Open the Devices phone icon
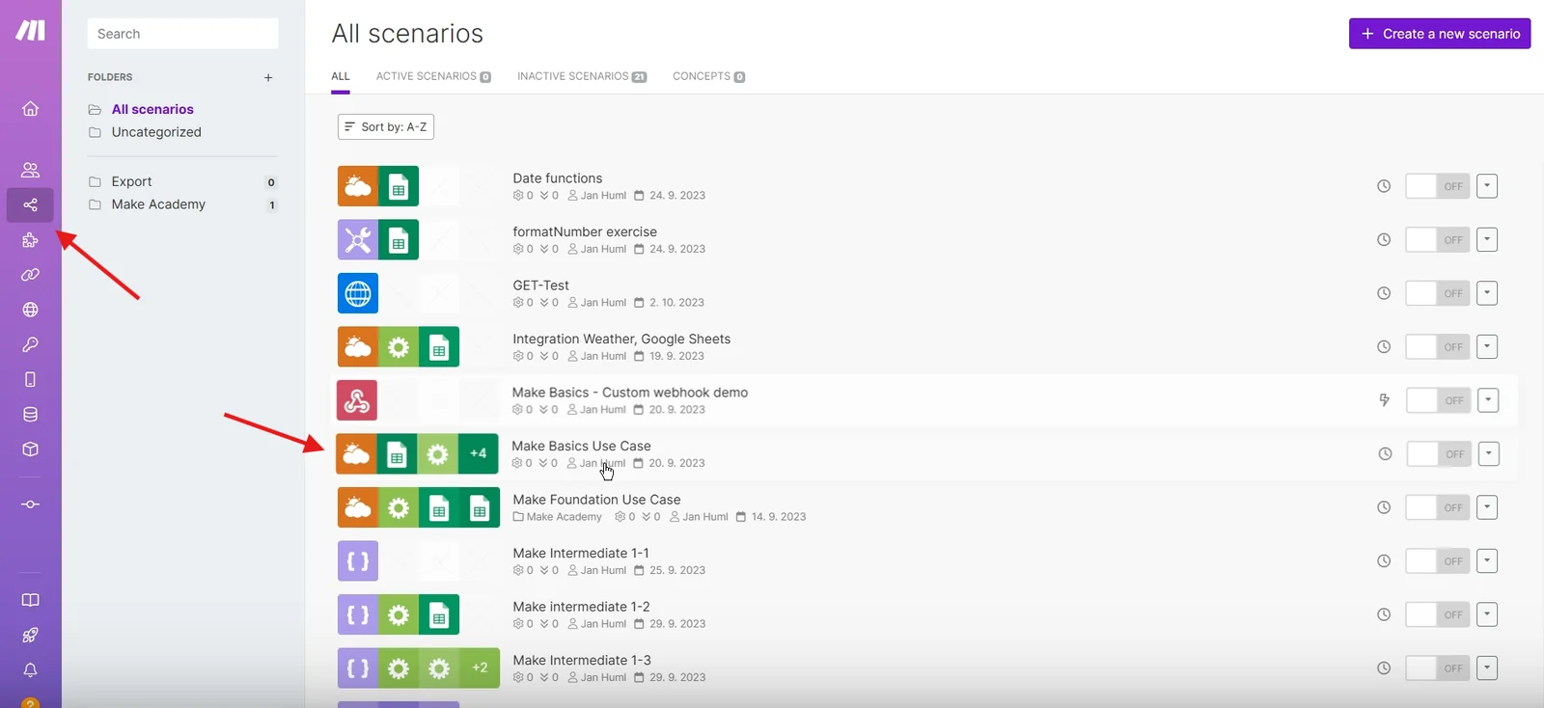The height and width of the screenshot is (708, 1544). coord(31,379)
